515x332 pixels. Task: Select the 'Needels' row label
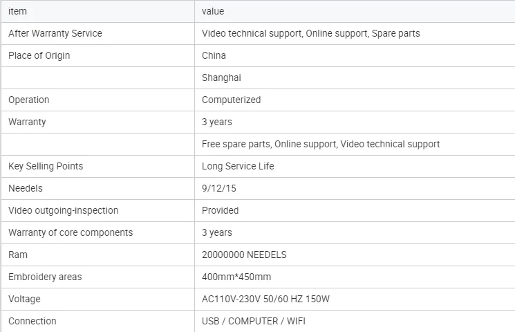98,188
